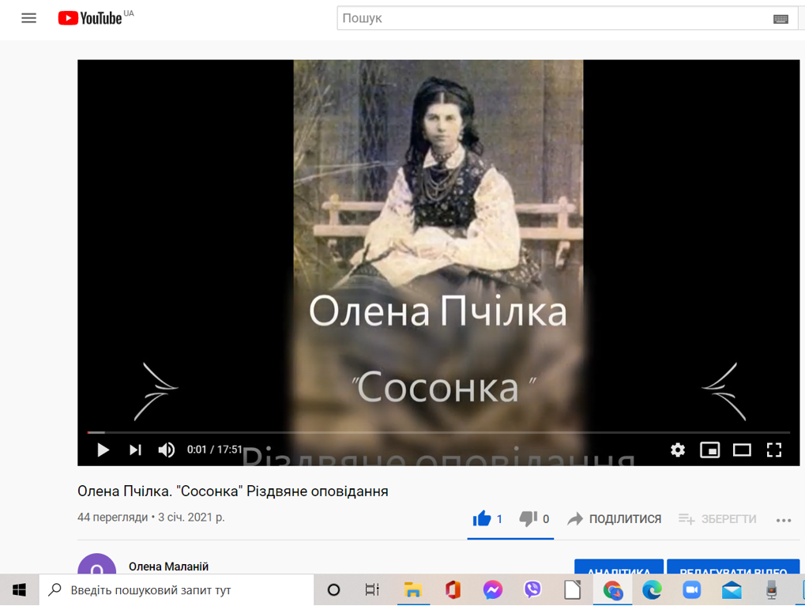Open the guide hamburger menu
805x606 pixels.
tap(28, 17)
